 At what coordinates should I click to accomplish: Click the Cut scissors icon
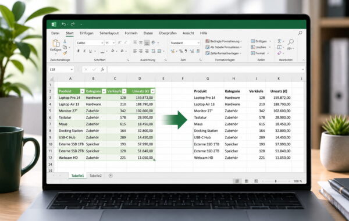point(65,41)
